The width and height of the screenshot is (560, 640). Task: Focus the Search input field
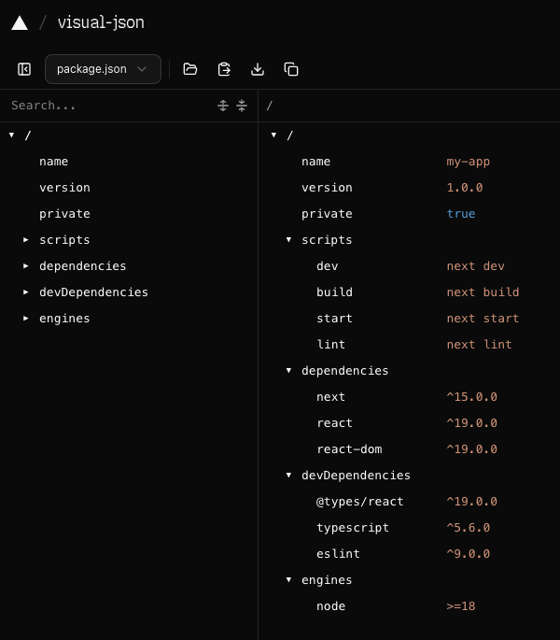point(110,106)
